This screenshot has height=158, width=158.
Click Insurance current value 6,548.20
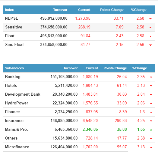(x=90, y=120)
